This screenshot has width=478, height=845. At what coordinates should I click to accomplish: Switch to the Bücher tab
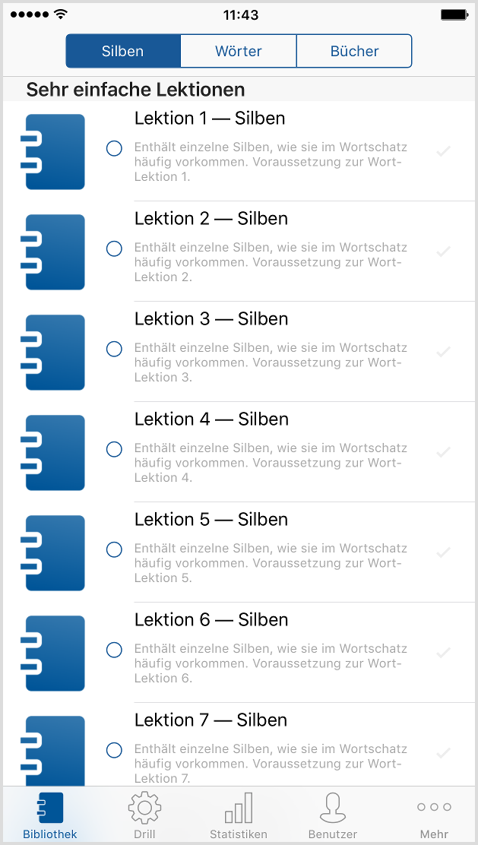tap(354, 52)
